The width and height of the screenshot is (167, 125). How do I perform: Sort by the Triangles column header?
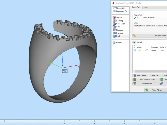(154, 47)
